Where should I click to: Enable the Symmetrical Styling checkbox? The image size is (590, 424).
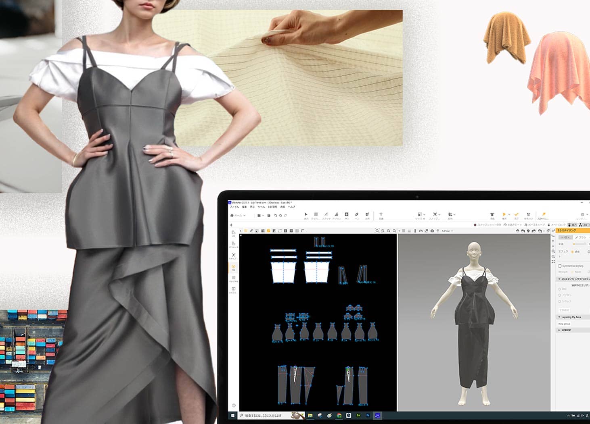pos(560,266)
